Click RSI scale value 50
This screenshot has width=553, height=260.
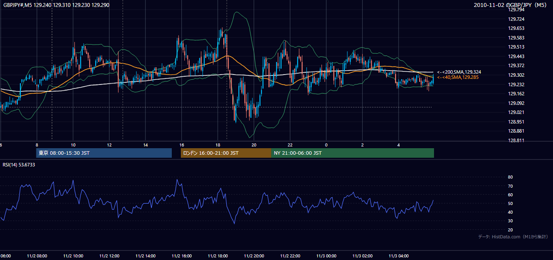(x=511, y=203)
